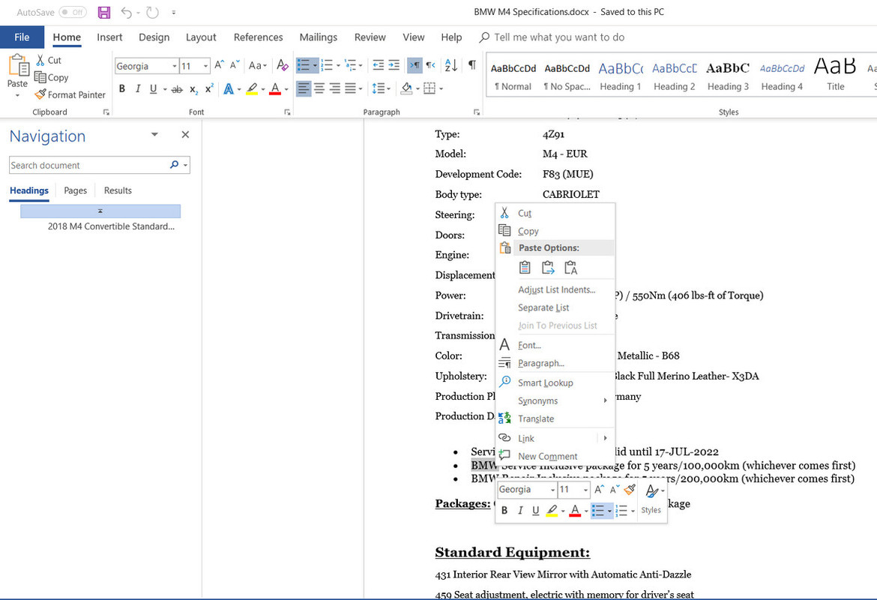Decrease paragraph indent
Image resolution: width=877 pixels, height=600 pixels.
tap(378, 65)
